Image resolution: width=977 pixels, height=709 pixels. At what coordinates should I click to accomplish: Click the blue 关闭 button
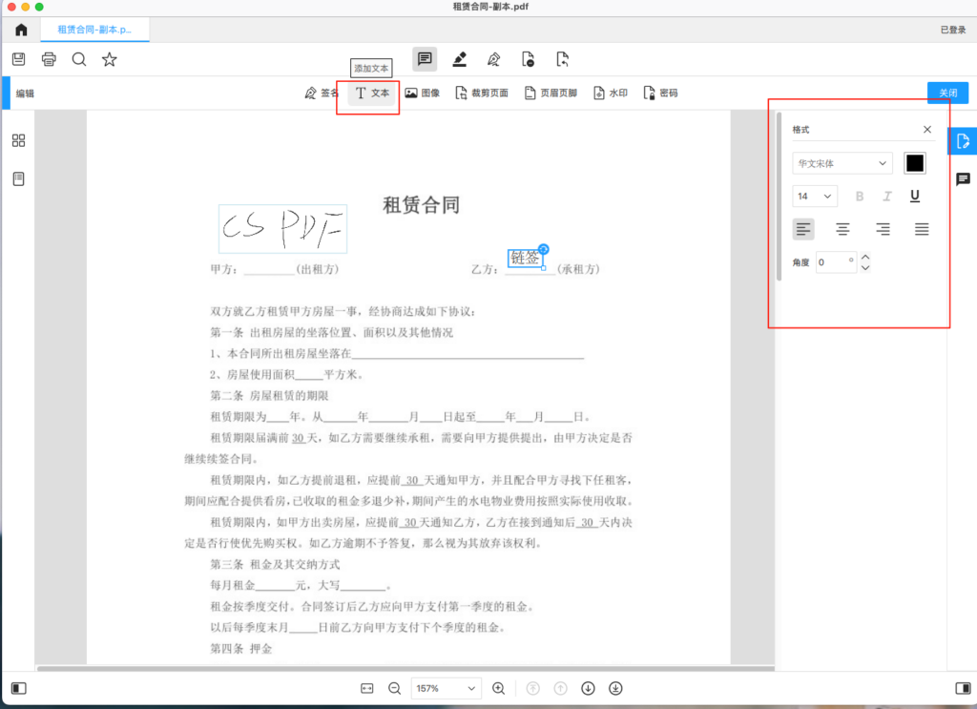pos(947,93)
